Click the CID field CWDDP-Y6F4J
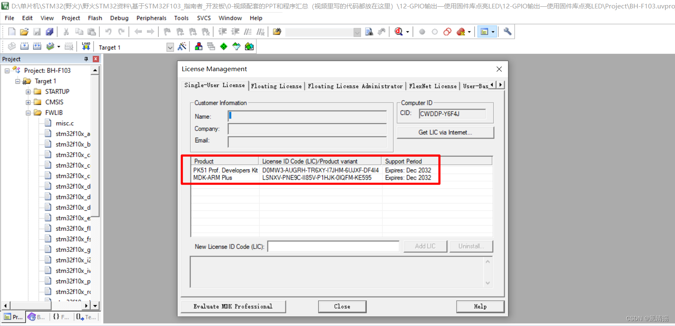675x326 pixels. coord(452,114)
